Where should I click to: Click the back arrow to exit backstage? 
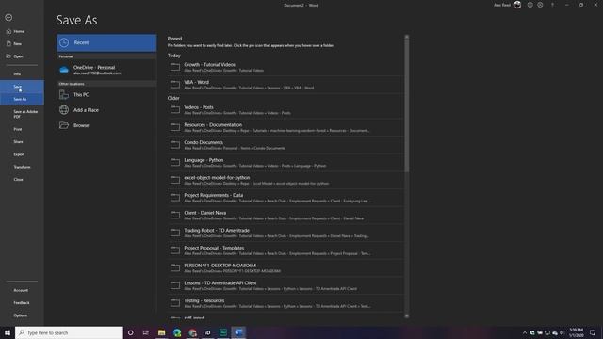[8, 18]
